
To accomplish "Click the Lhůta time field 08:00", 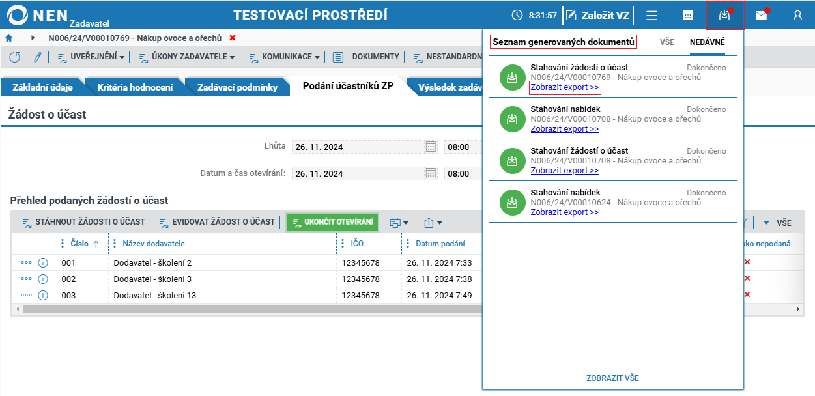I will point(463,147).
